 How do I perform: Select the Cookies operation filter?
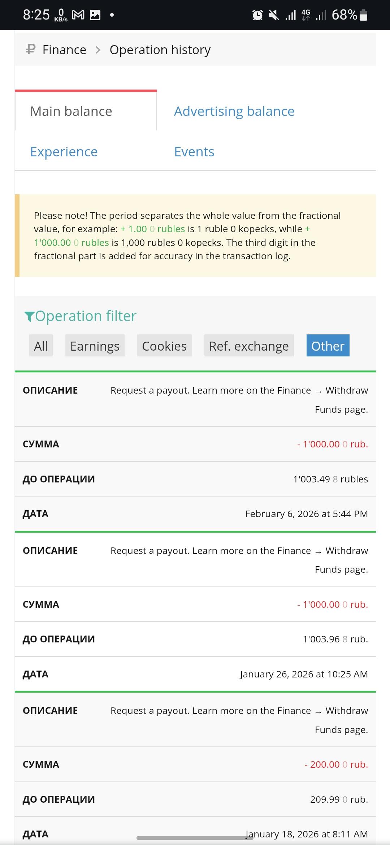coord(164,346)
